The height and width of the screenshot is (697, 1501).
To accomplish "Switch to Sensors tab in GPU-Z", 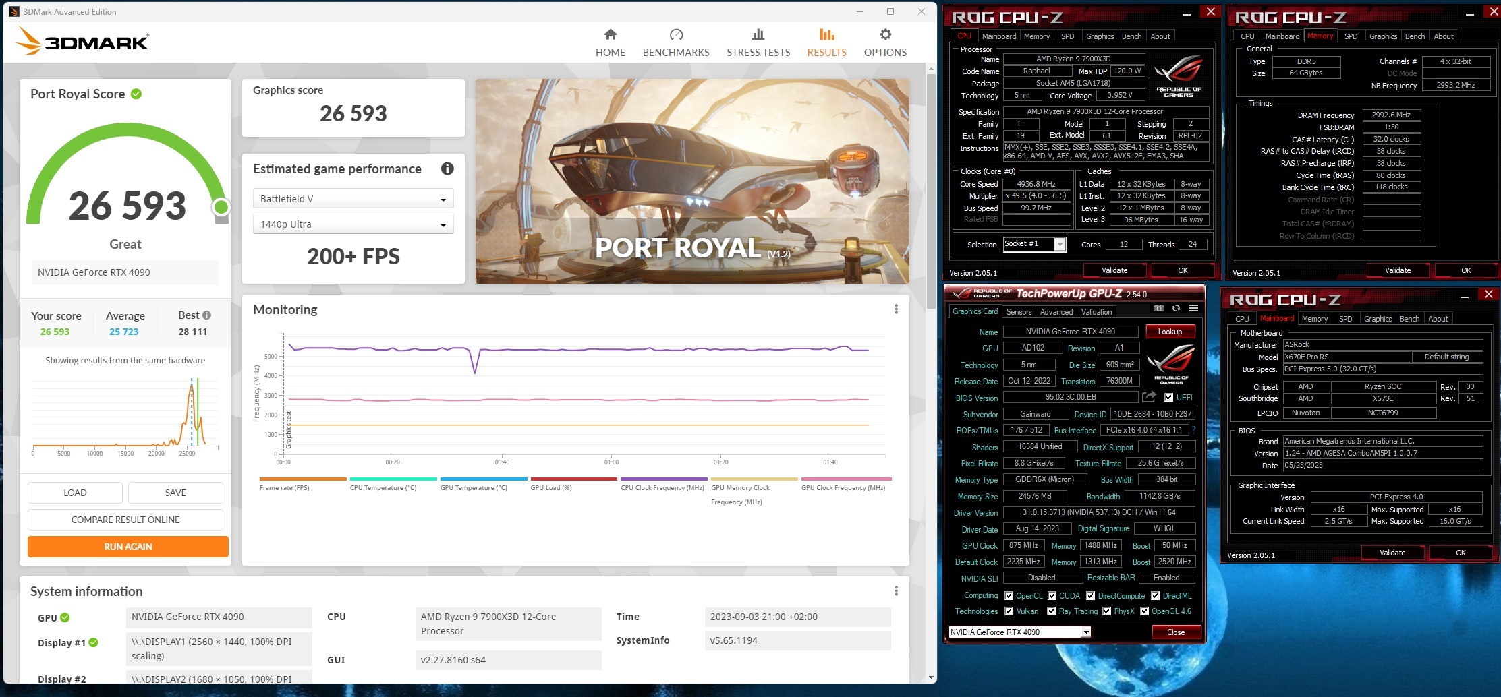I will [x=1019, y=312].
